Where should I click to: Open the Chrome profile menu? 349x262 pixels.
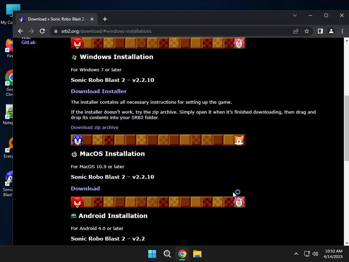[x=331, y=31]
